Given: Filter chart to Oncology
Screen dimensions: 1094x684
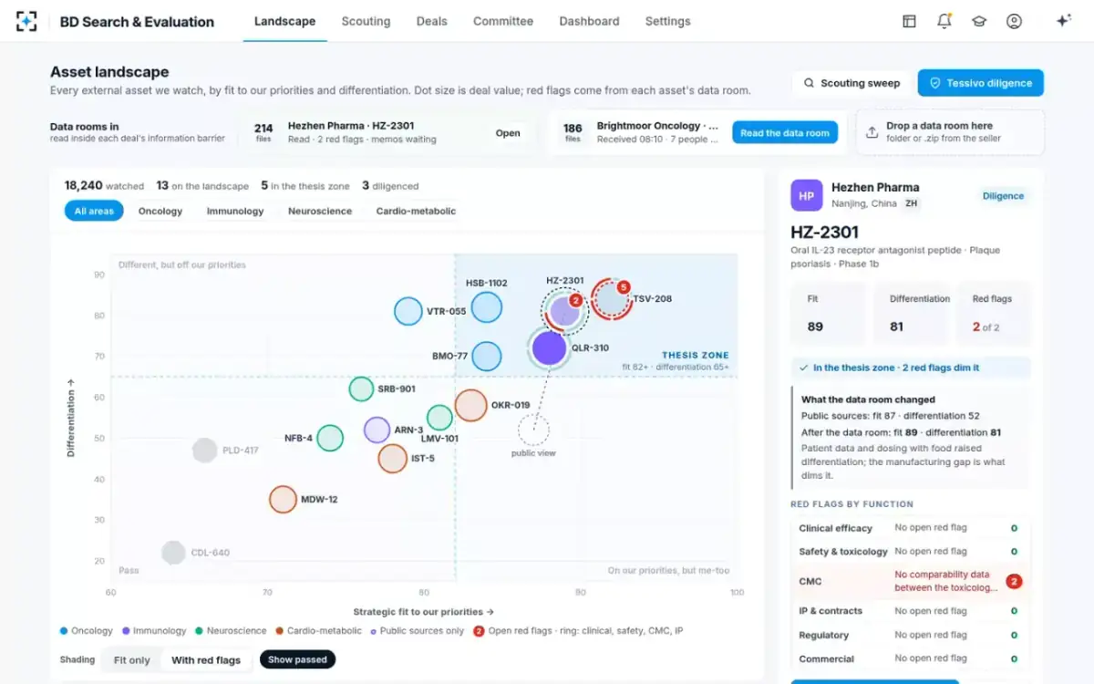Looking at the screenshot, I should (160, 211).
